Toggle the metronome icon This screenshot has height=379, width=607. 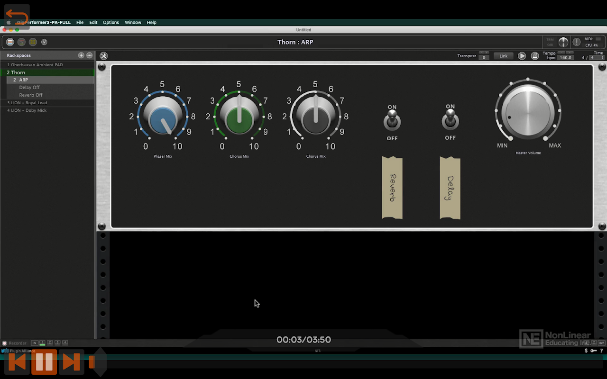point(534,56)
